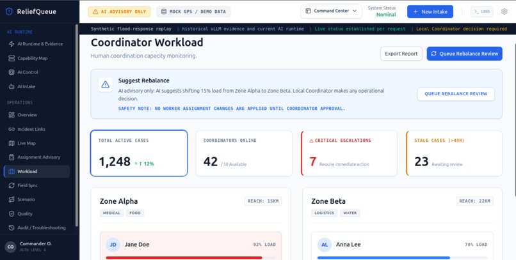Click the JD avatar for Jane Doe
Viewport: 516px width, 260px height.
pyautogui.click(x=113, y=245)
